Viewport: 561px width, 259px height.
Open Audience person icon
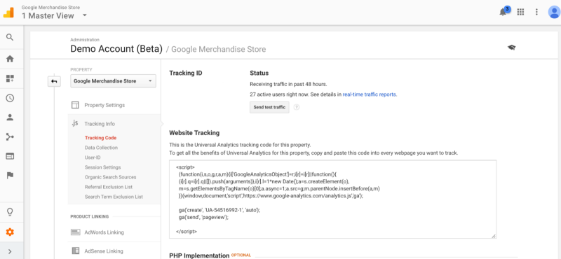click(10, 118)
